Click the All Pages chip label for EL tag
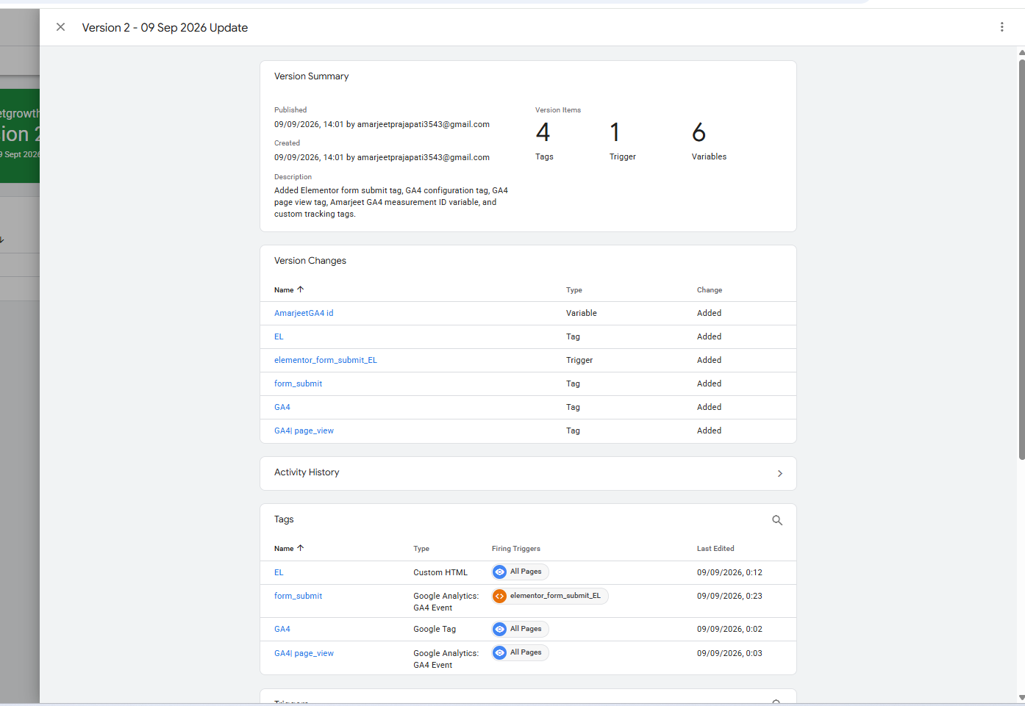Screen dimensions: 1025x706 (526, 572)
